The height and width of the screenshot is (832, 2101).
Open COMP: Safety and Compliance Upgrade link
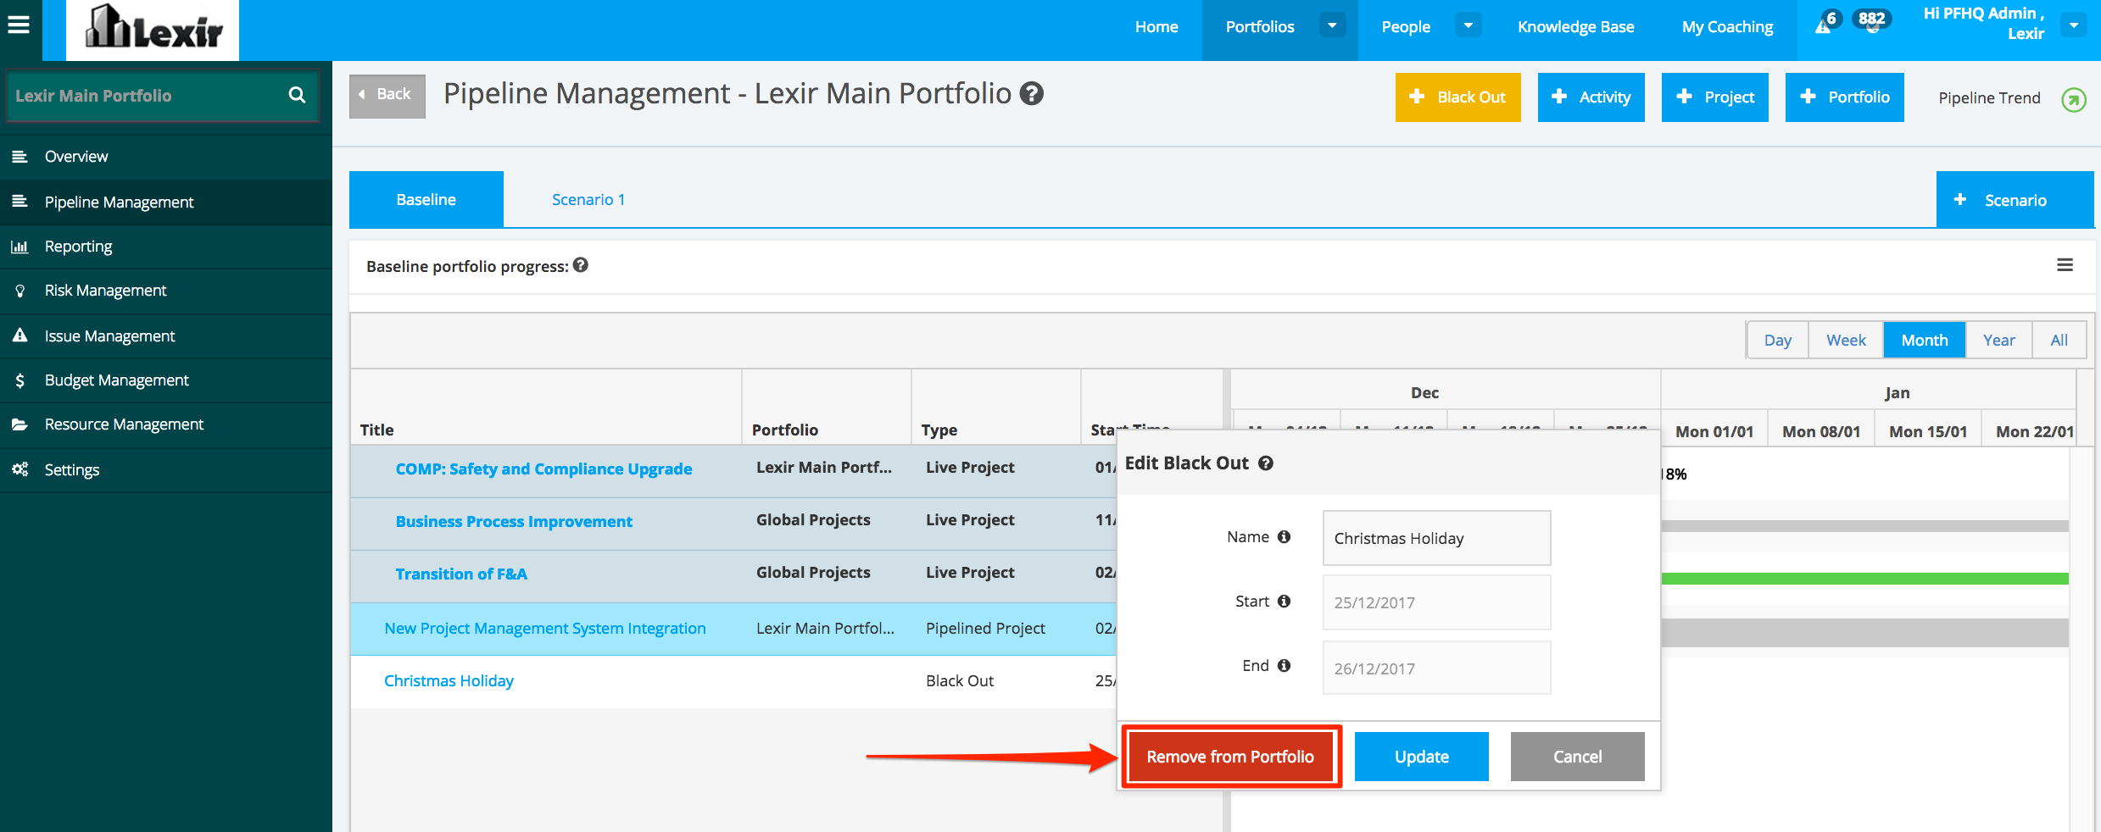click(x=543, y=469)
